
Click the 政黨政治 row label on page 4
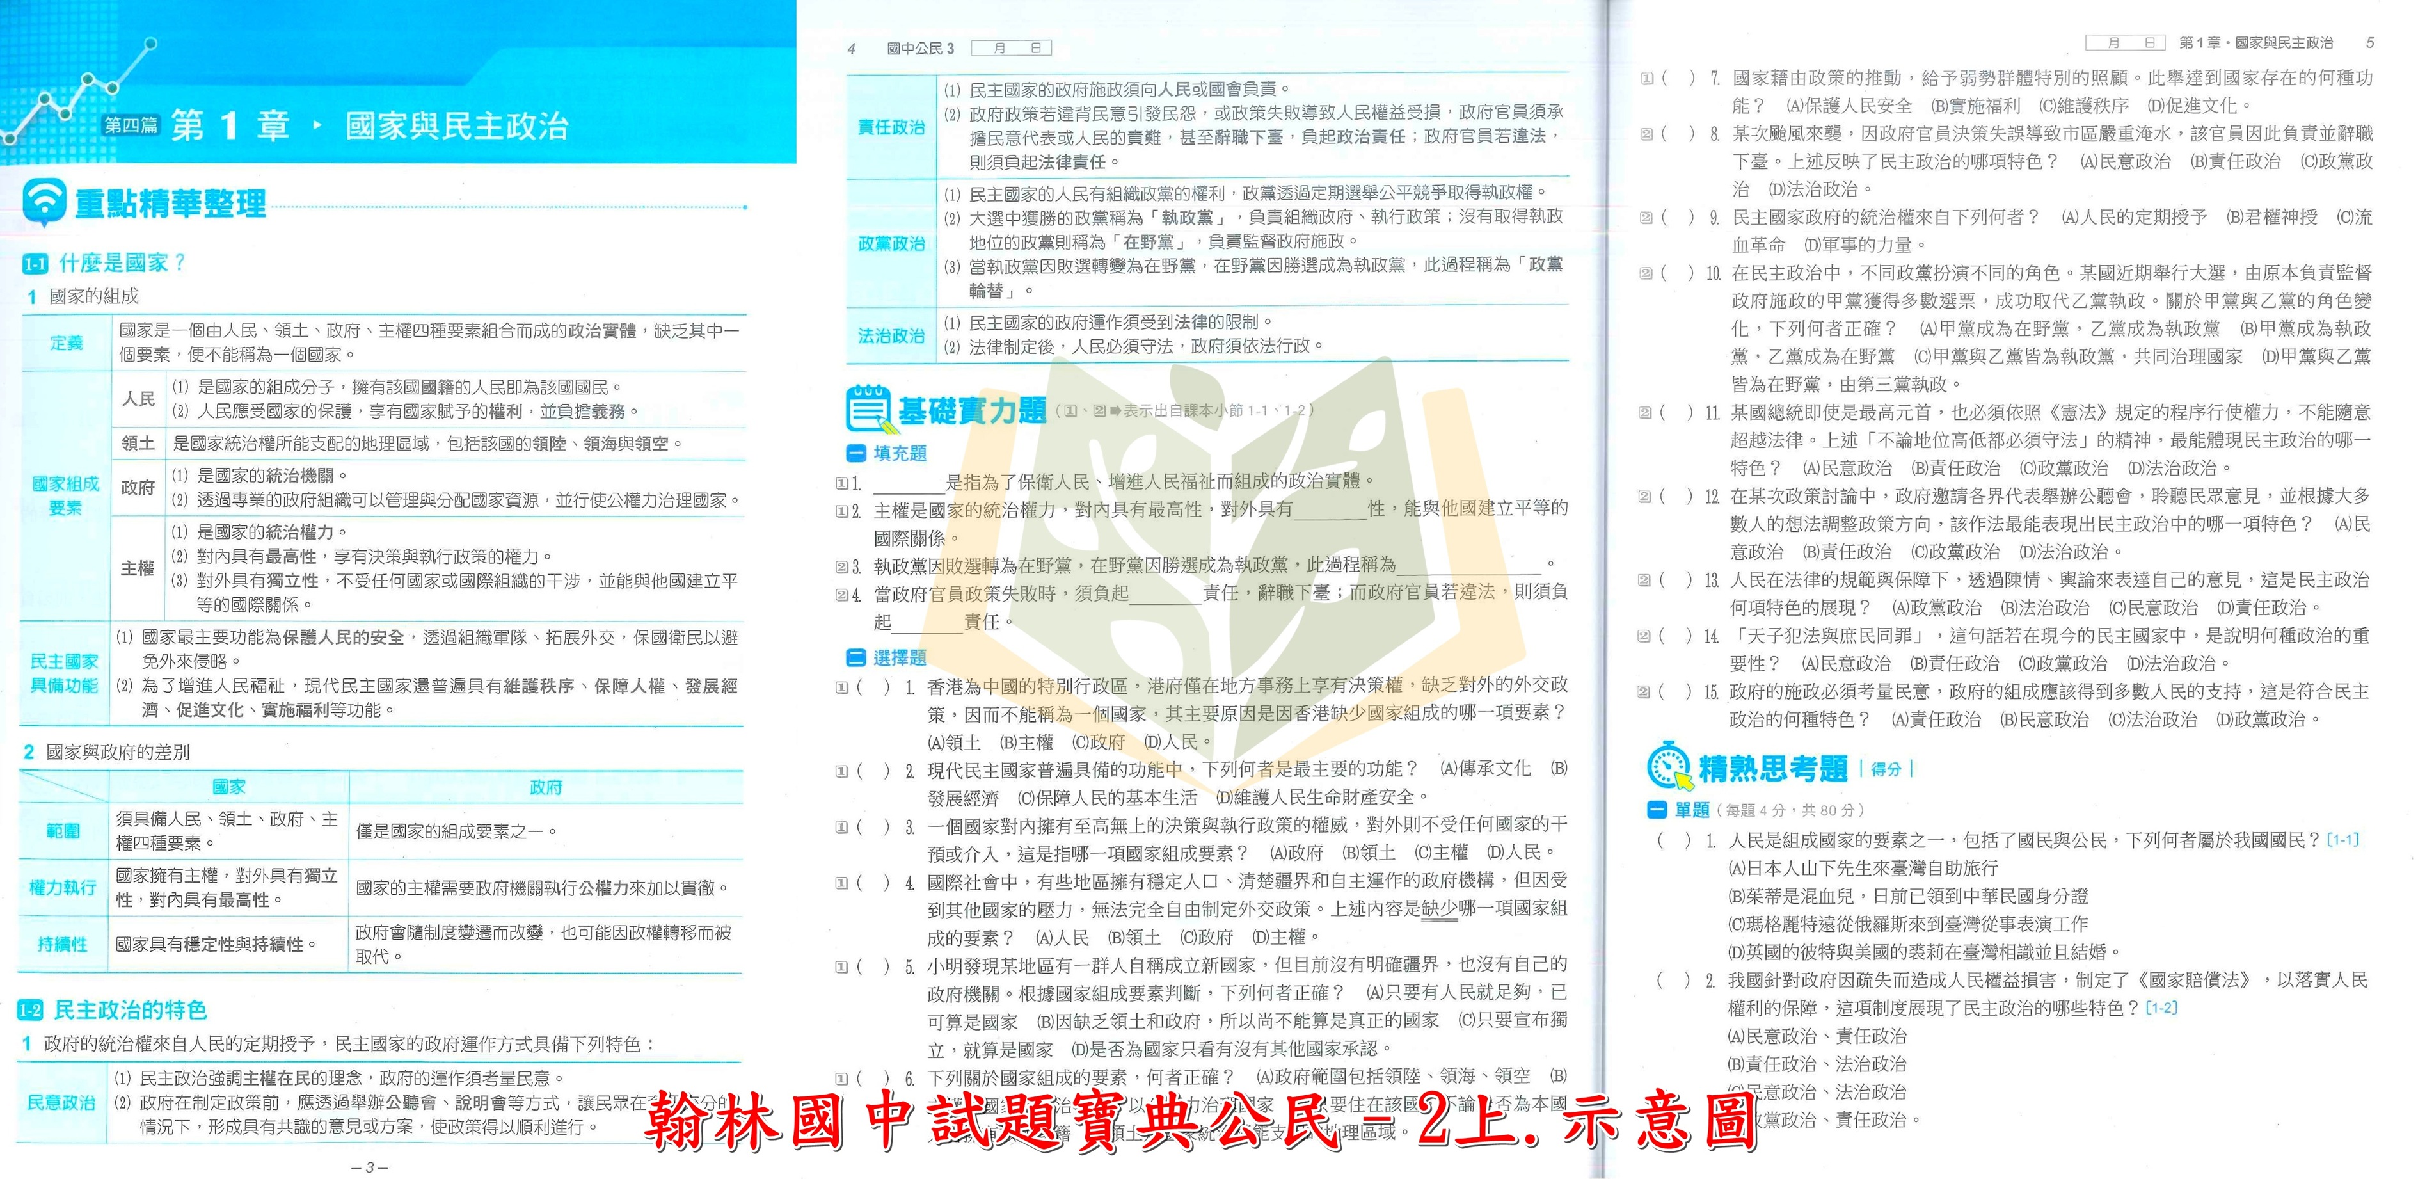tap(892, 243)
